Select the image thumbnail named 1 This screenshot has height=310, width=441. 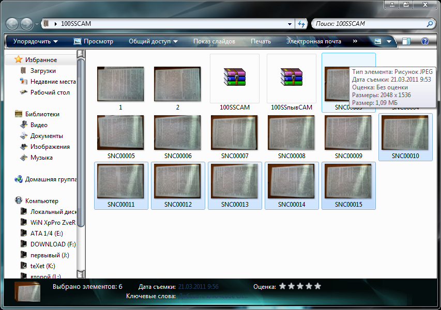pyautogui.click(x=120, y=84)
